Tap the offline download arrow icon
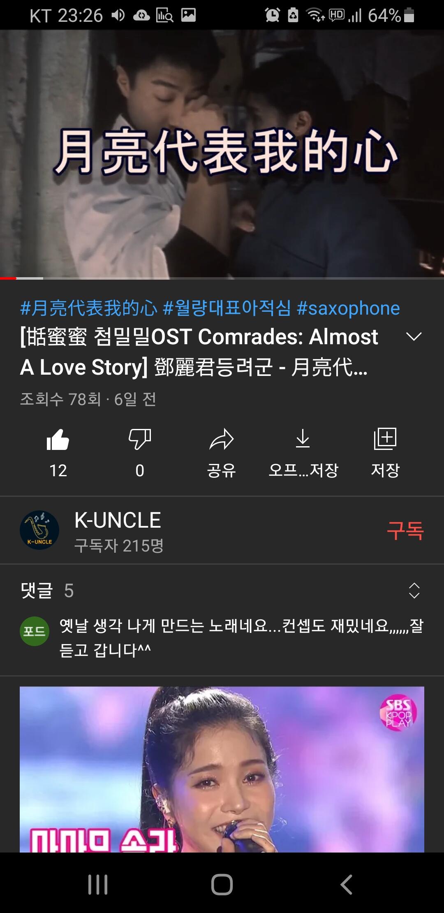This screenshot has height=913, width=444. (303, 438)
